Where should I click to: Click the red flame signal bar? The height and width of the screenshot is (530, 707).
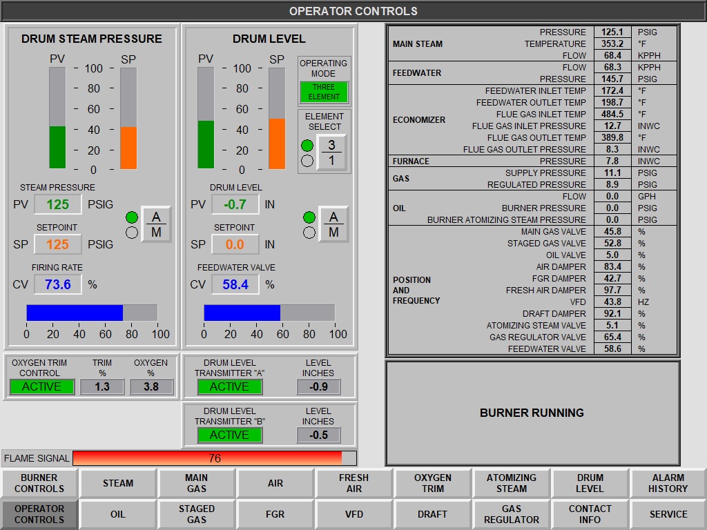[x=207, y=458]
